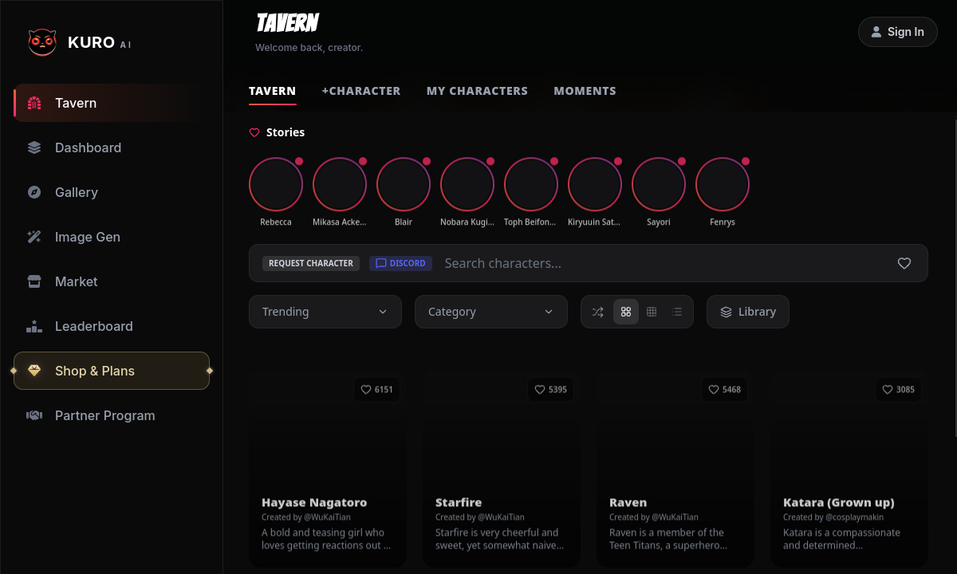Click the Stories heart icon

(x=254, y=132)
